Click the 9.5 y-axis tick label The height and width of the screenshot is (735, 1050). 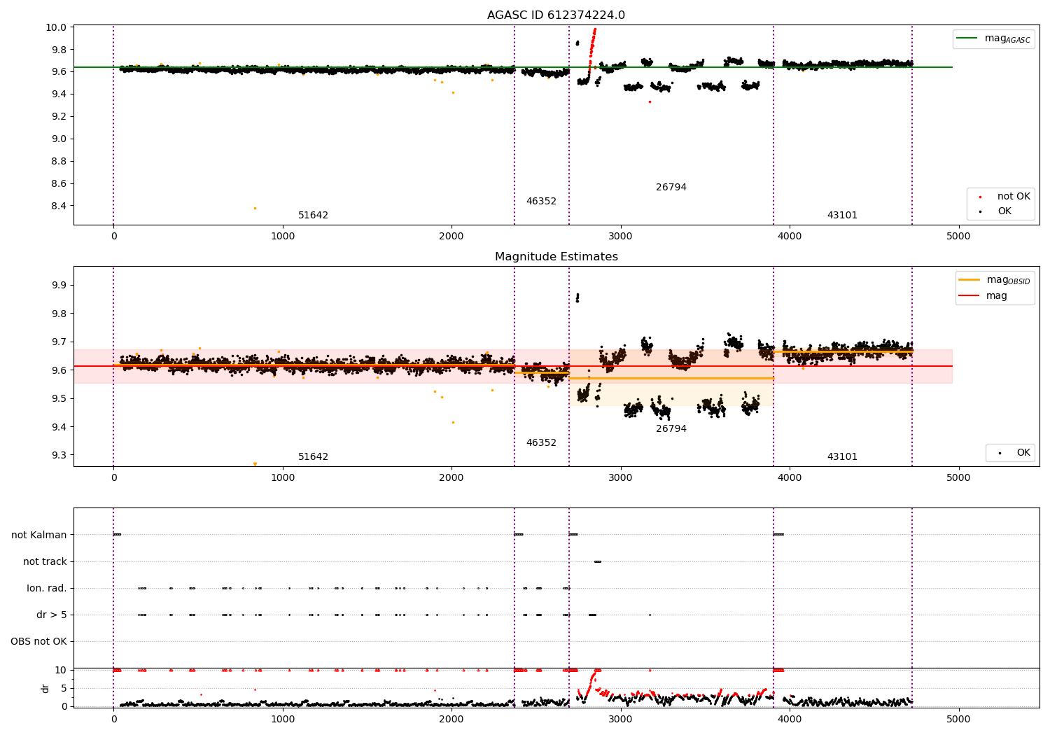click(x=60, y=398)
